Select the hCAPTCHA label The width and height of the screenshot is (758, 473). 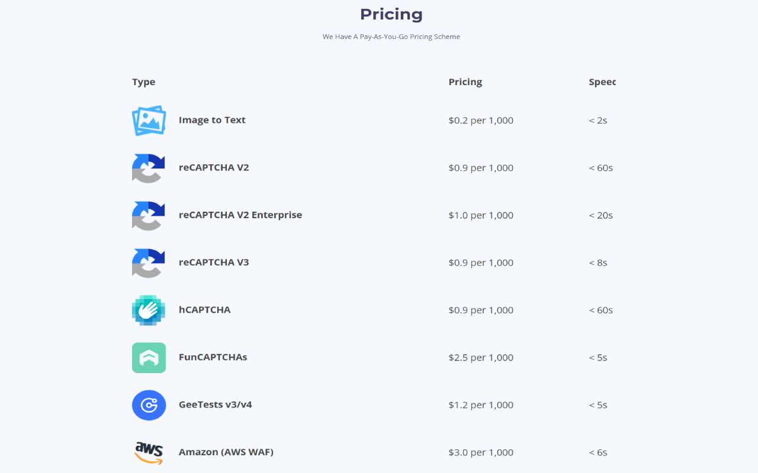point(204,309)
